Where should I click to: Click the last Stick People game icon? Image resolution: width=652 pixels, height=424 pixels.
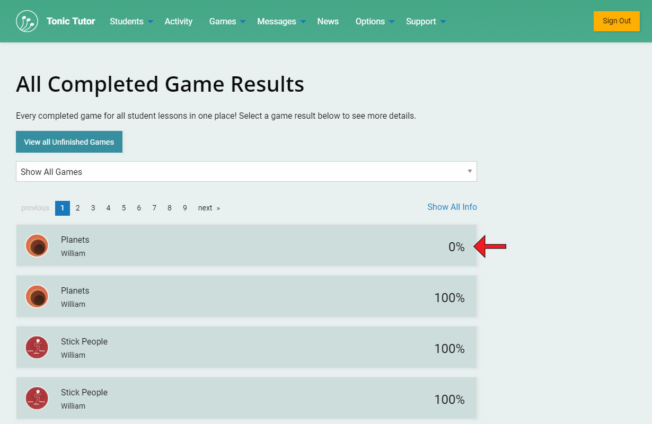pyautogui.click(x=37, y=398)
